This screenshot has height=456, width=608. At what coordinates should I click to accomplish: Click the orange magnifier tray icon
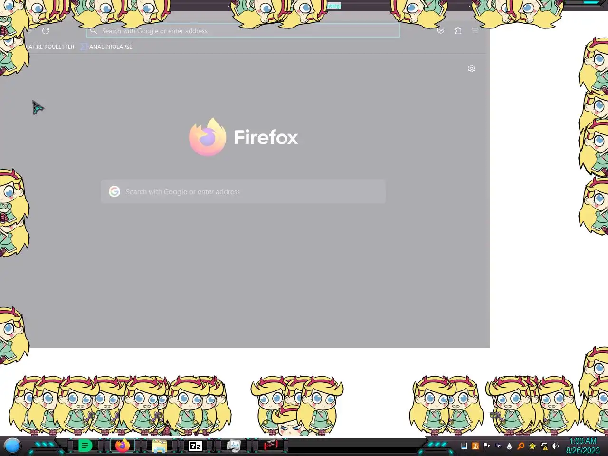[521, 446]
